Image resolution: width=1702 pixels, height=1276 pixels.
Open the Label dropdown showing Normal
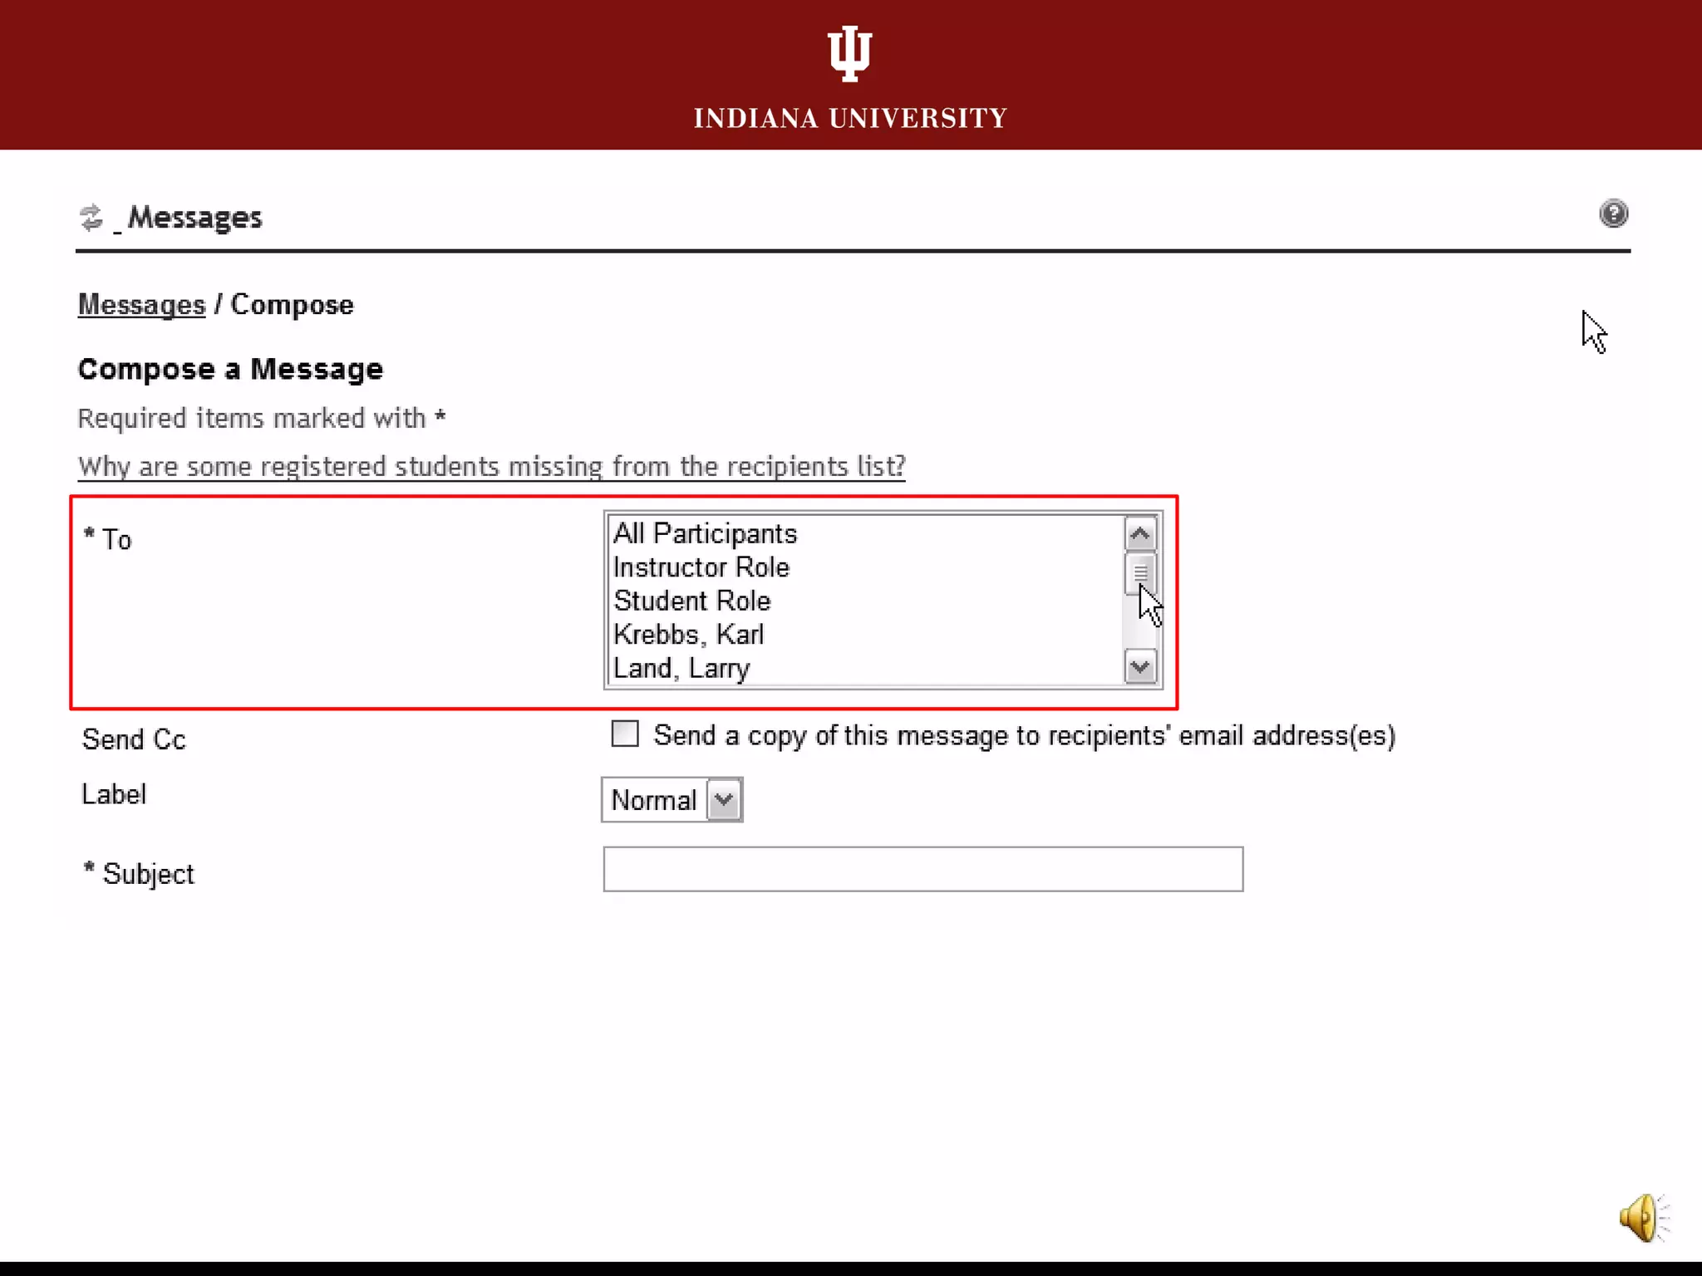[671, 800]
